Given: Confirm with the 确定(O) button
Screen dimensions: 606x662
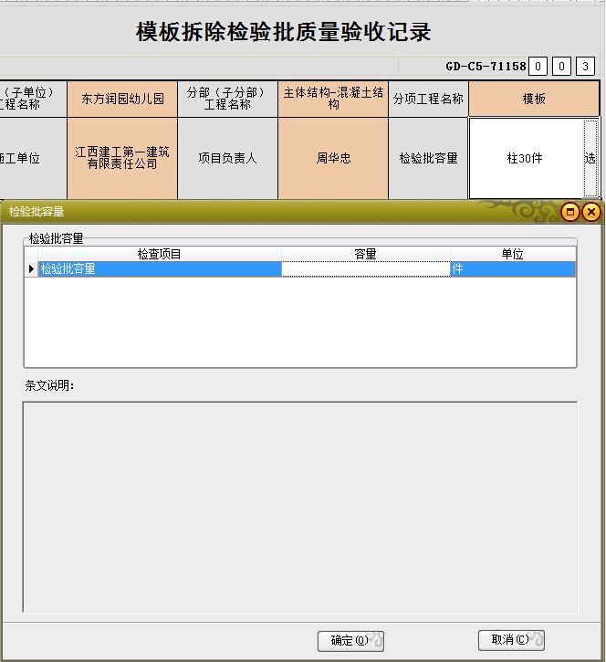Looking at the screenshot, I should pos(350,640).
